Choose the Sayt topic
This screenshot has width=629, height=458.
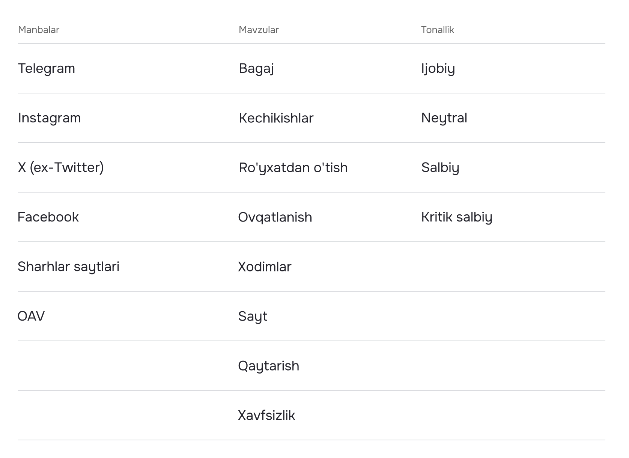pyautogui.click(x=253, y=316)
